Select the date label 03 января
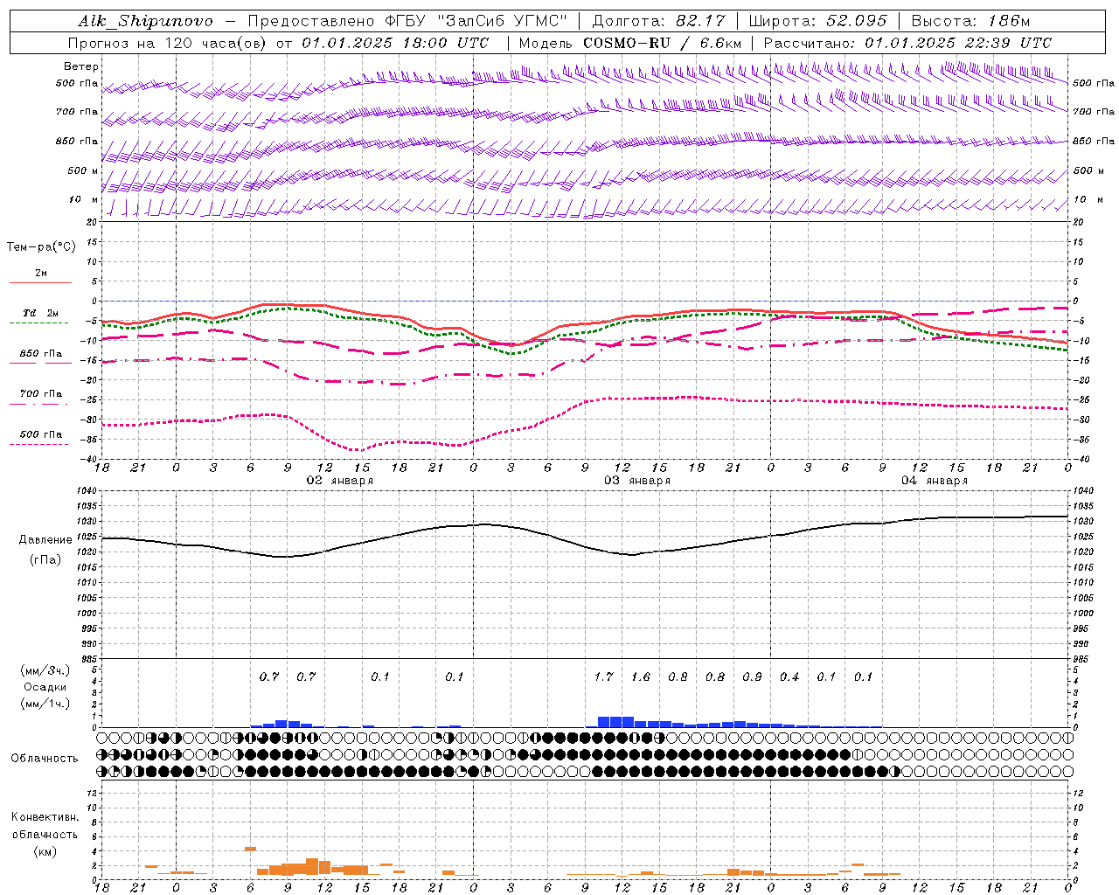 637,481
